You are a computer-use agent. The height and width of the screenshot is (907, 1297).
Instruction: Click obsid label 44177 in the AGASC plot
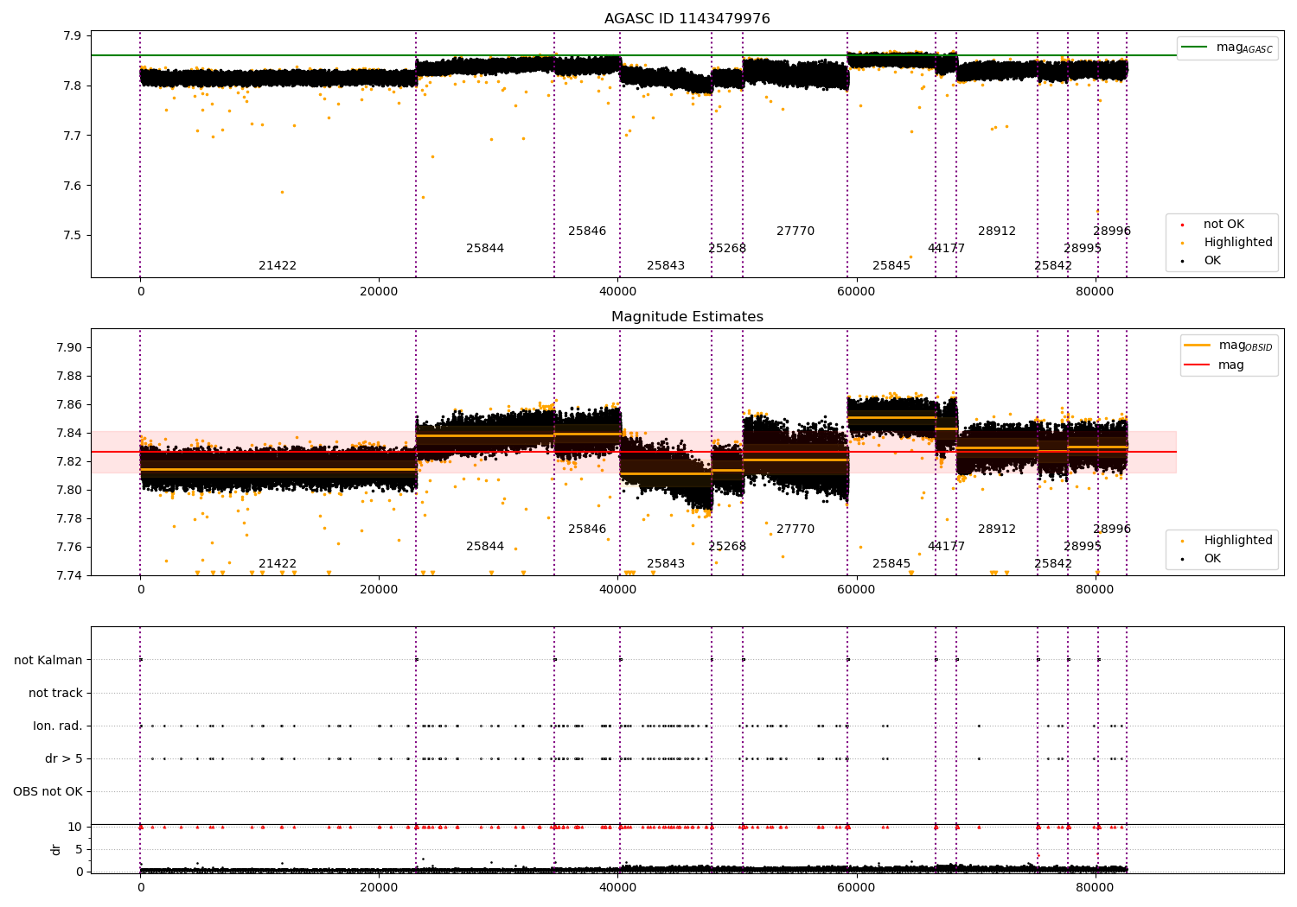tap(947, 249)
